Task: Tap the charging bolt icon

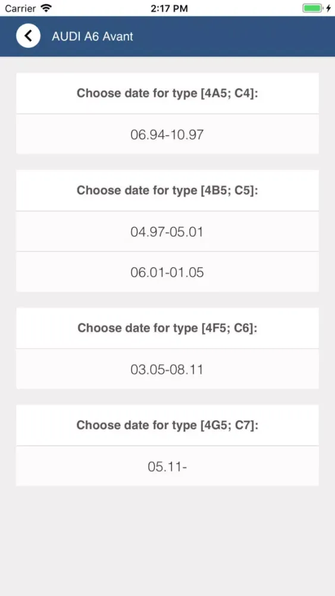Action: point(328,8)
